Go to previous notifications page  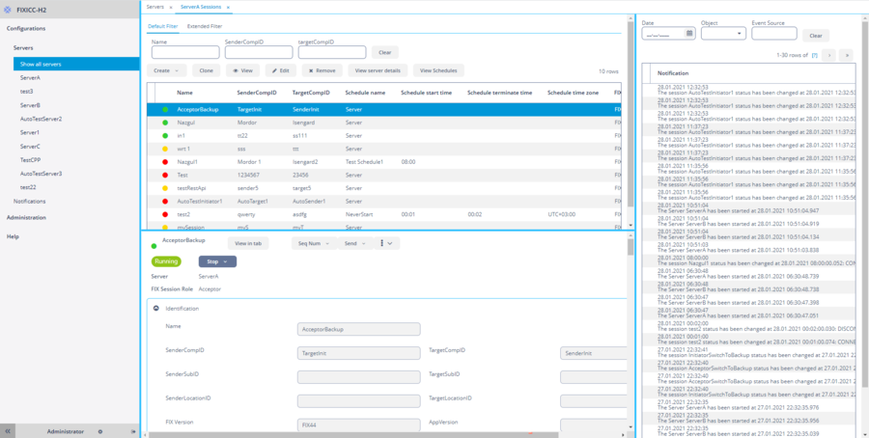(x=827, y=55)
